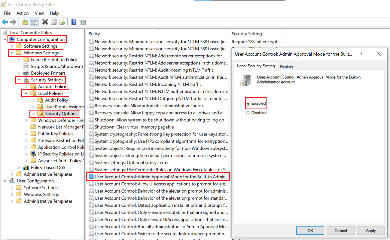Click the Properties toolbar icon

(54, 22)
